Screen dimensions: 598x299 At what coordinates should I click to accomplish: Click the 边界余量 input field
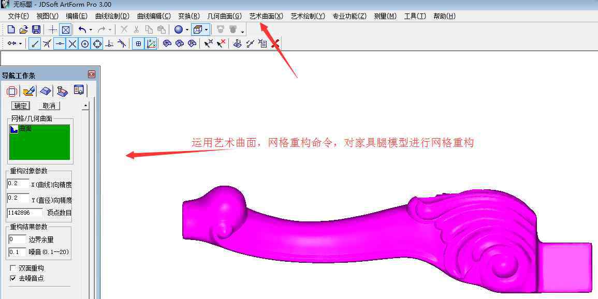[17, 240]
